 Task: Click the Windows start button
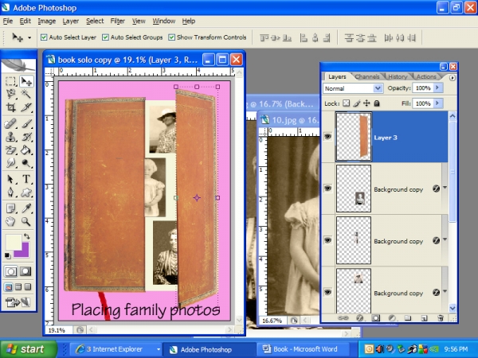pos(28,349)
